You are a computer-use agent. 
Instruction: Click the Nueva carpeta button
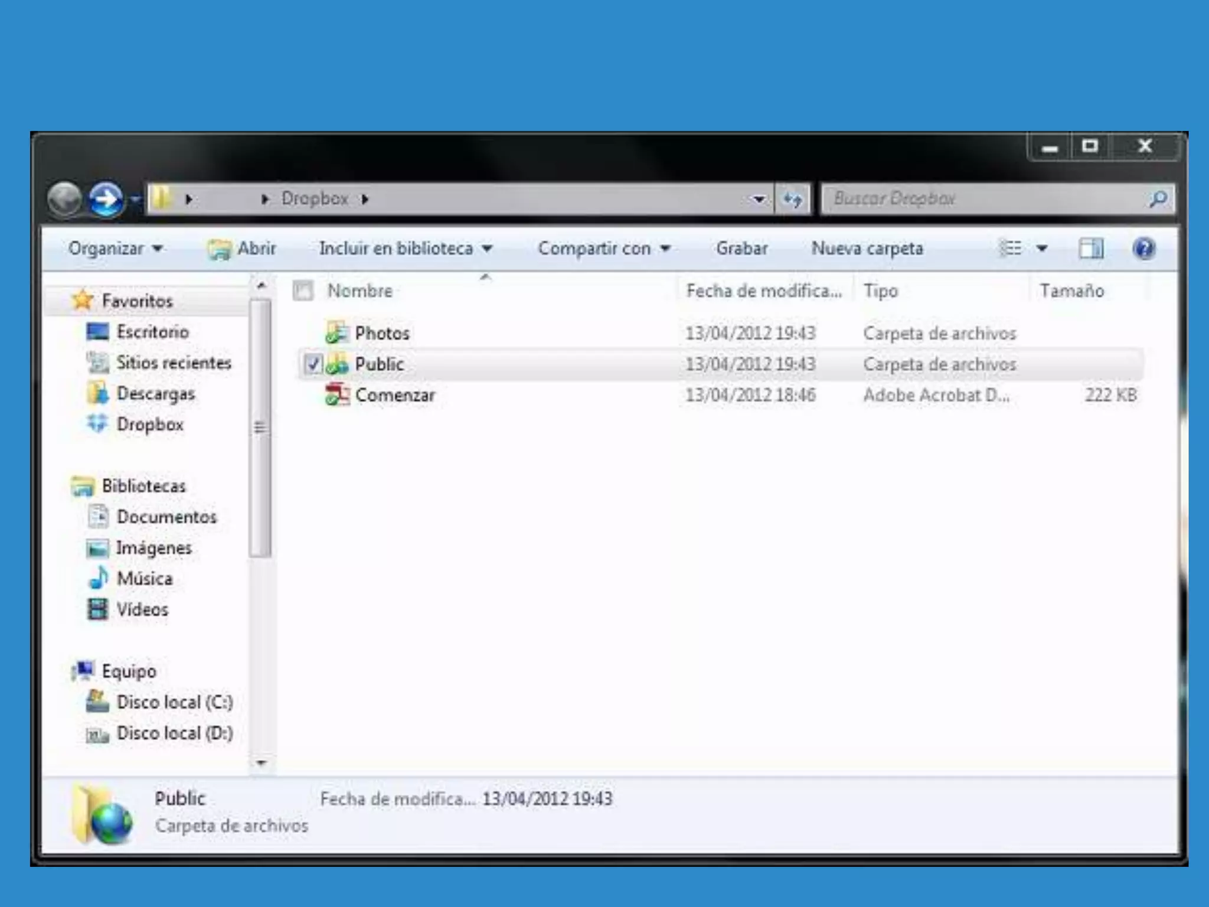[867, 249]
